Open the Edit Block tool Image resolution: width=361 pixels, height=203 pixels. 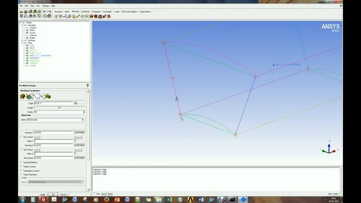69,16
